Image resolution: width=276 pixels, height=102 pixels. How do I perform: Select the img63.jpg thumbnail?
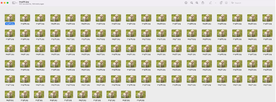pyautogui.click(x=10, y=48)
